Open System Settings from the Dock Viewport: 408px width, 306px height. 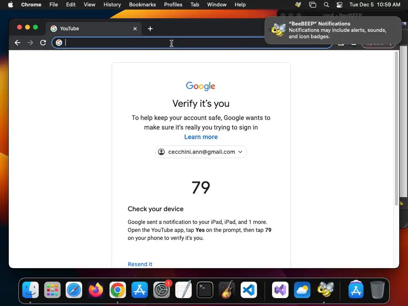tap(161, 290)
